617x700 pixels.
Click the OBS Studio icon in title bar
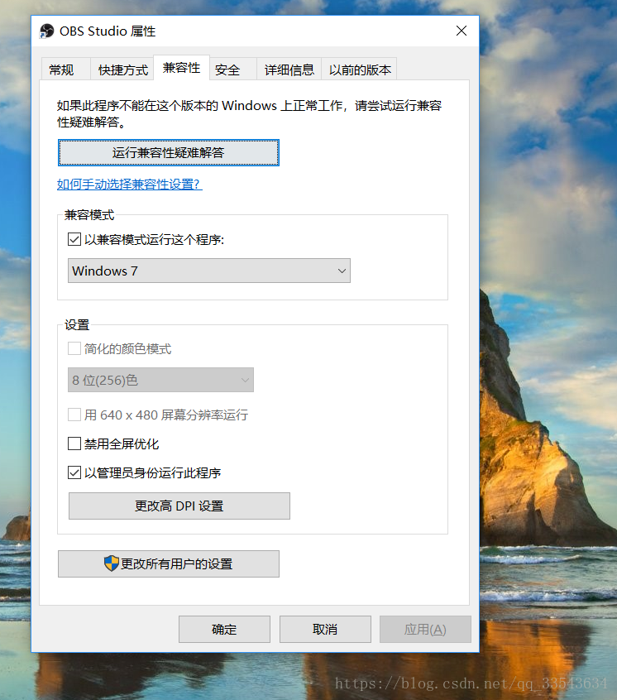click(x=46, y=31)
